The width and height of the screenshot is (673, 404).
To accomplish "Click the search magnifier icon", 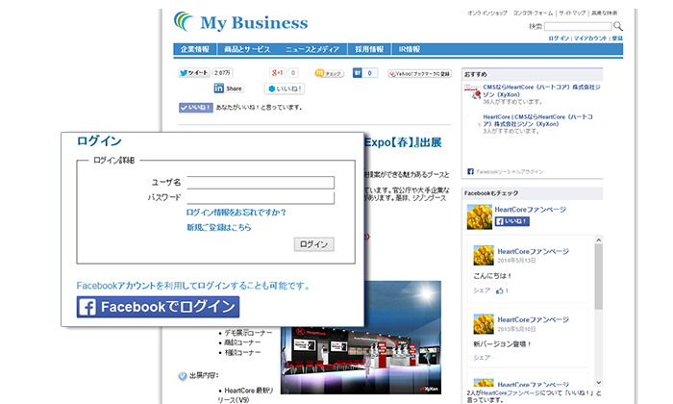I will click(617, 26).
